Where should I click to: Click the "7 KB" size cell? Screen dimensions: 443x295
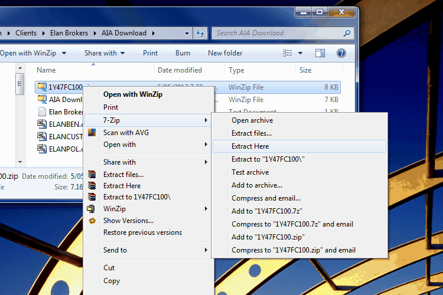click(x=331, y=99)
